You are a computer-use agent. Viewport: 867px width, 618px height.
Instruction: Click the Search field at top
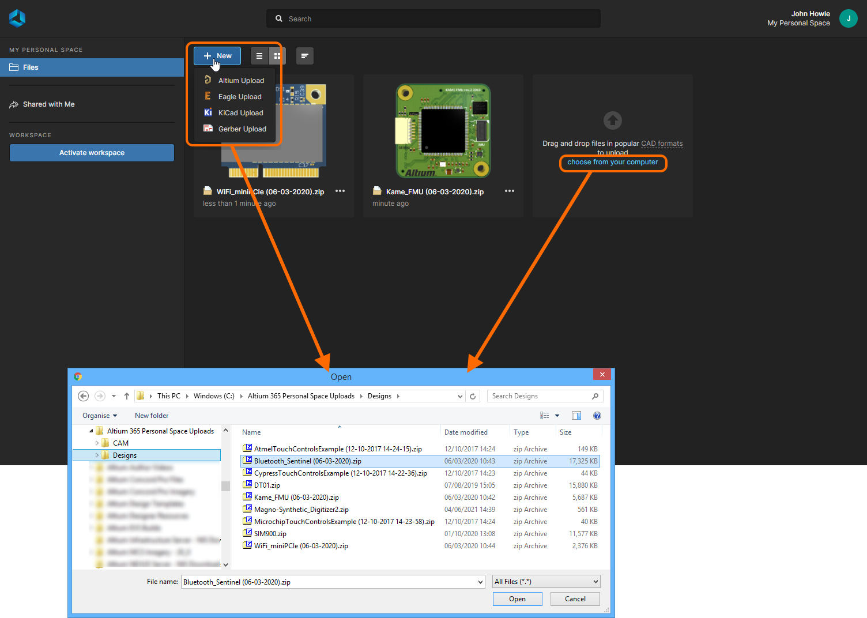433,18
